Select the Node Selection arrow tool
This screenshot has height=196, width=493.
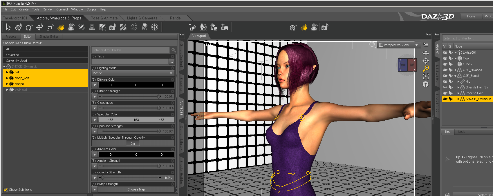[8, 27]
